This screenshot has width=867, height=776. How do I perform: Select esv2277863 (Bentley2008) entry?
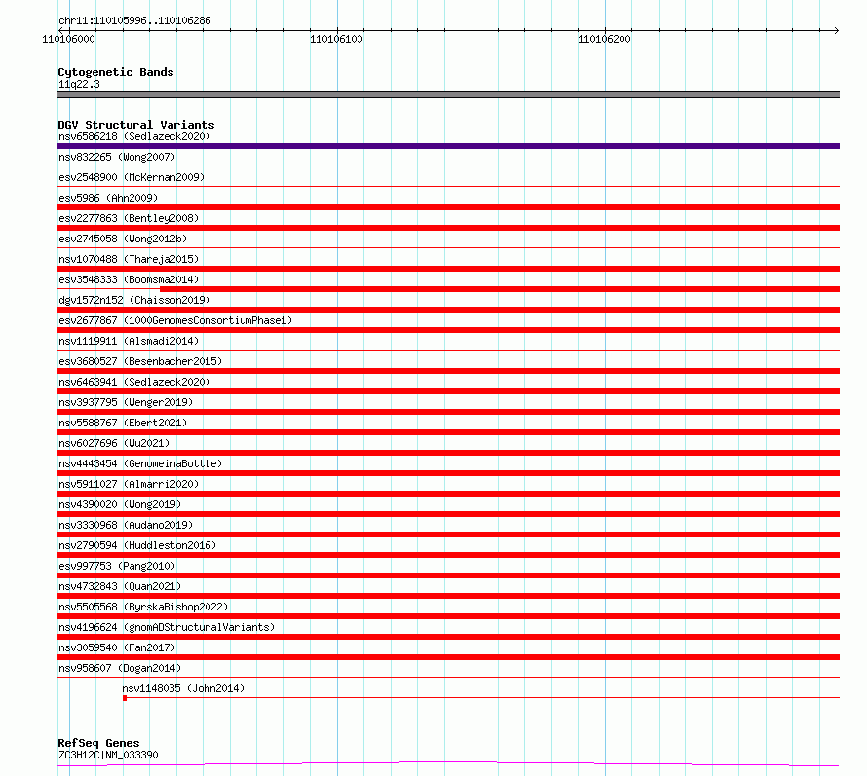click(129, 218)
